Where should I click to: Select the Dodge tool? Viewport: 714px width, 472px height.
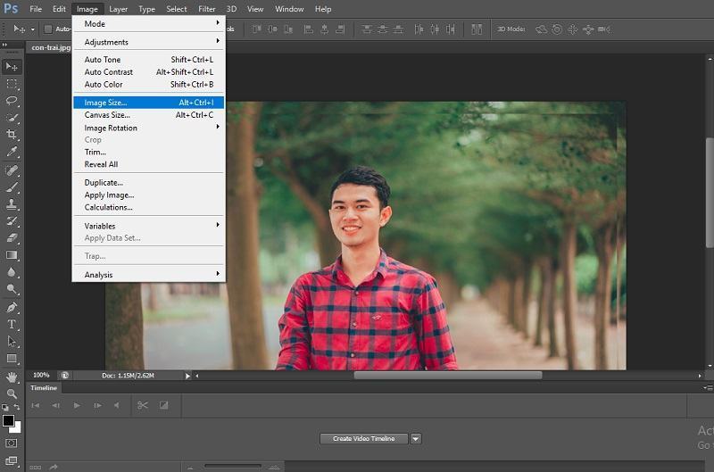pos(12,289)
